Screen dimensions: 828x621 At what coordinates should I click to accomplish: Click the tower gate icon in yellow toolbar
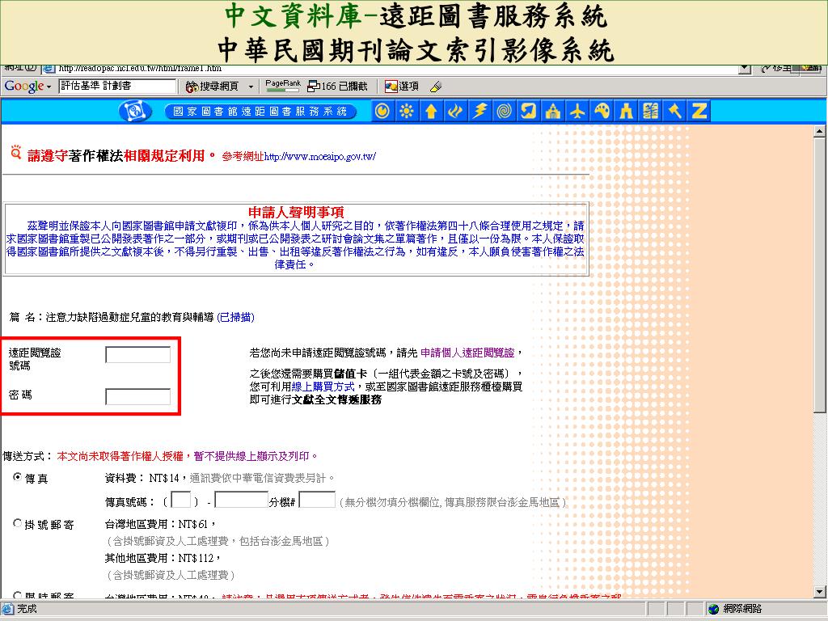627,111
